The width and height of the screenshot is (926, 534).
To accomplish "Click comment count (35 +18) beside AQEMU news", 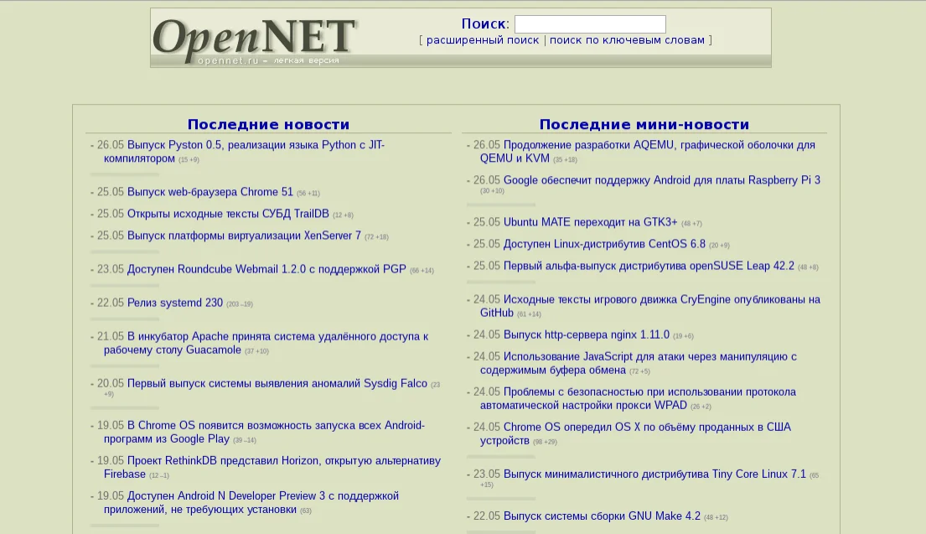I will click(x=565, y=159).
